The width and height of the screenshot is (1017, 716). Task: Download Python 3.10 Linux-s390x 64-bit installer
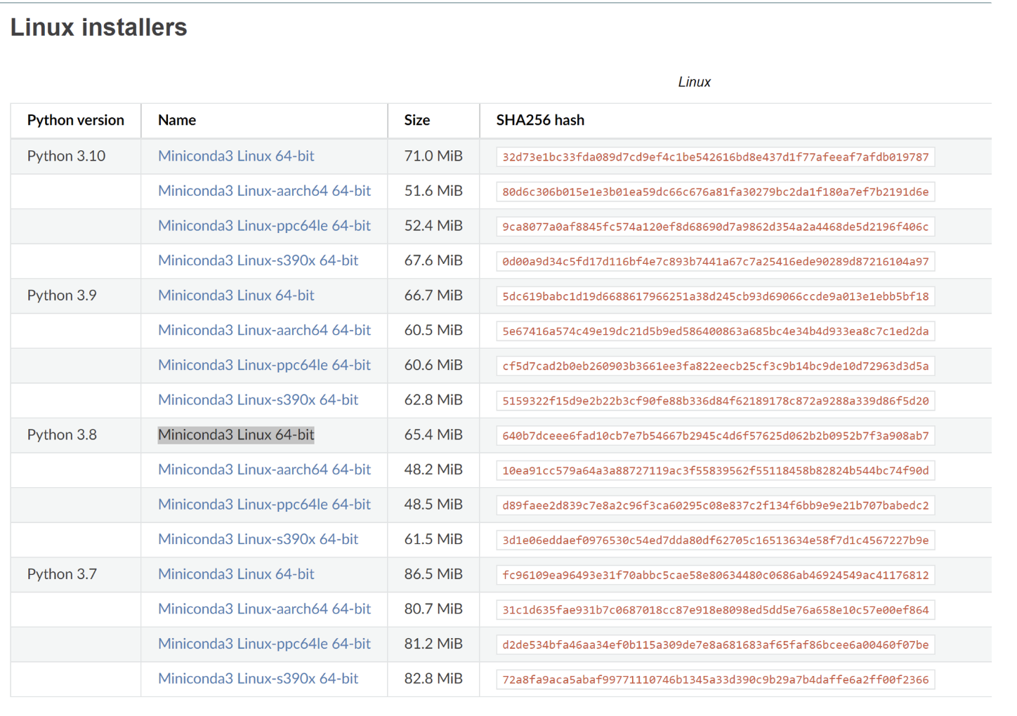pyautogui.click(x=258, y=260)
